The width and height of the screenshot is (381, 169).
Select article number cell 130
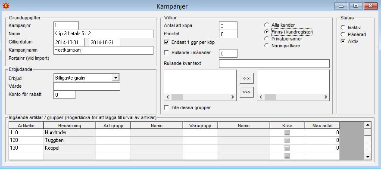26,148
